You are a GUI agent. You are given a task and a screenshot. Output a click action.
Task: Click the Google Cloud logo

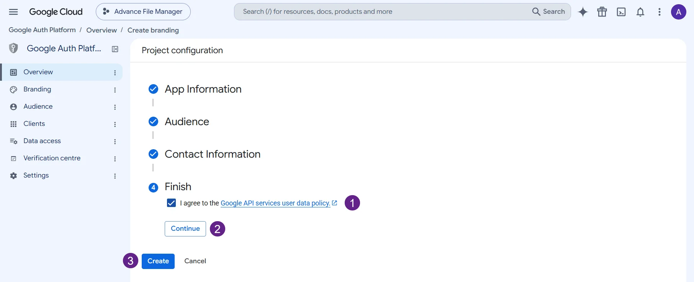pyautogui.click(x=56, y=12)
